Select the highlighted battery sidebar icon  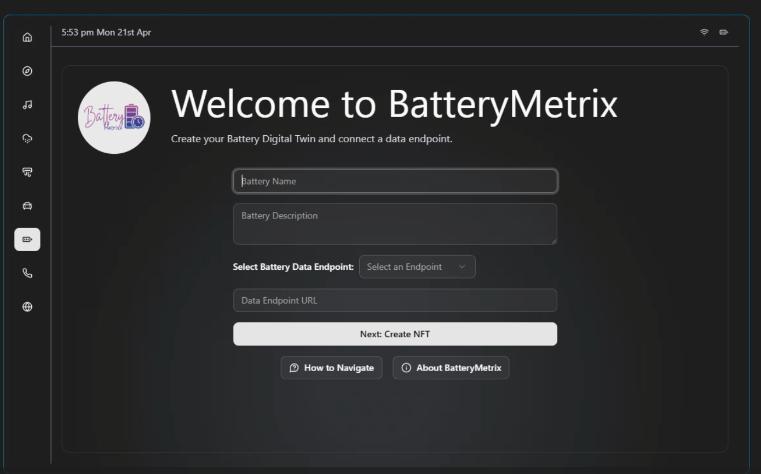point(27,239)
